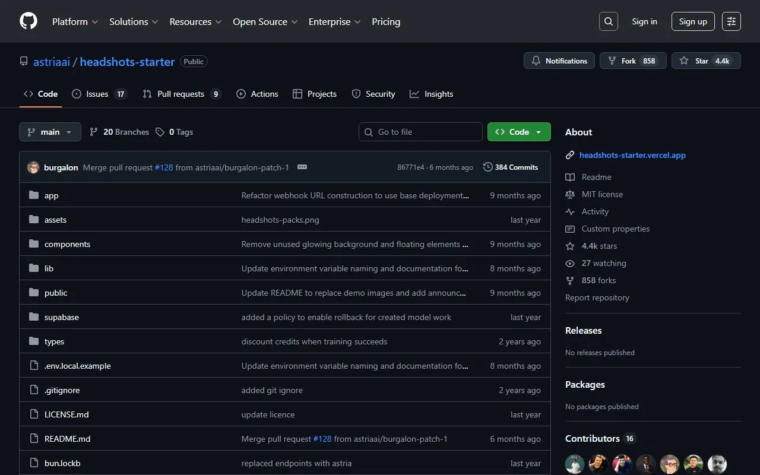
Task: Open the components folder
Action: coord(67,244)
